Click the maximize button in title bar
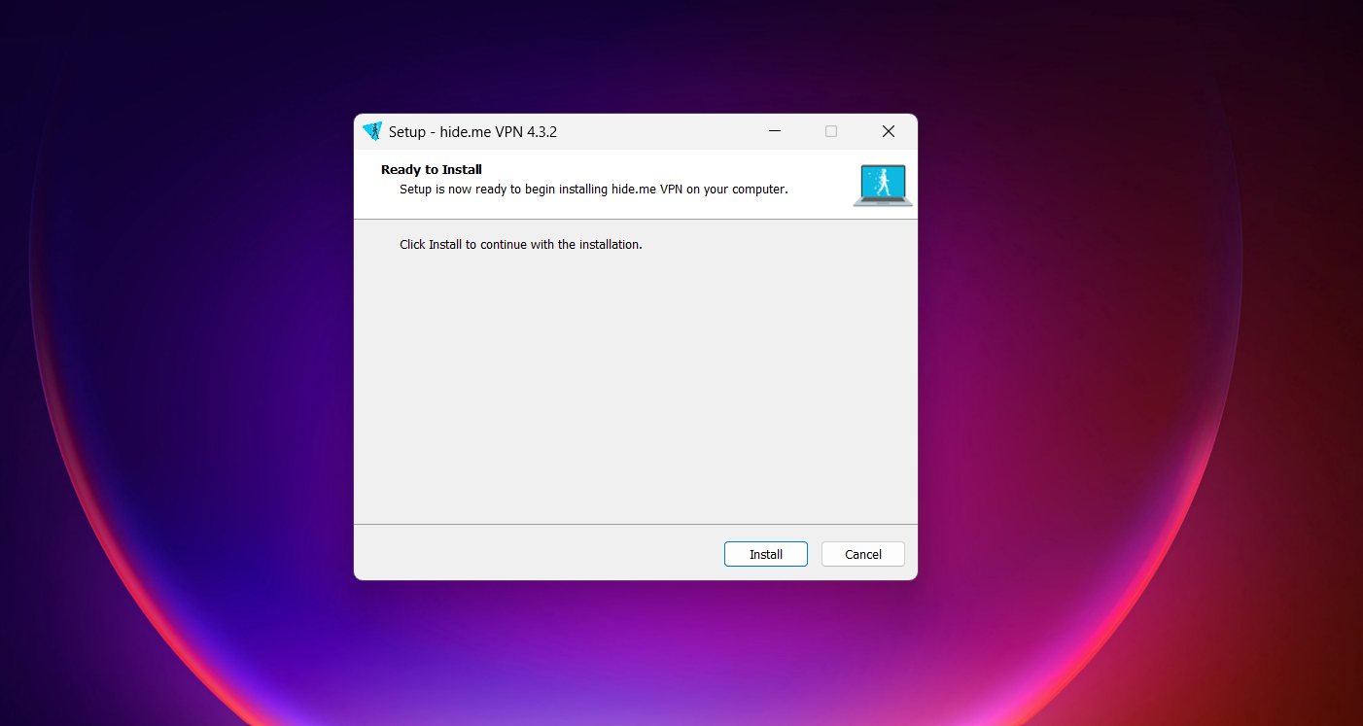The height and width of the screenshot is (726, 1363). 831,131
